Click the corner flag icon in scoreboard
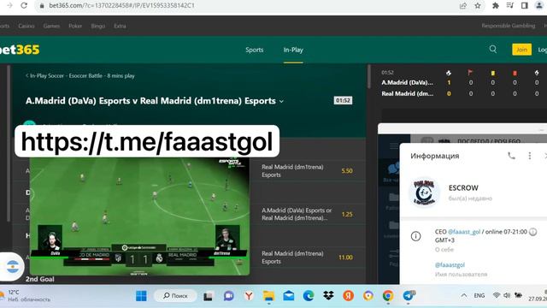The height and width of the screenshot is (308, 547). tap(470, 73)
